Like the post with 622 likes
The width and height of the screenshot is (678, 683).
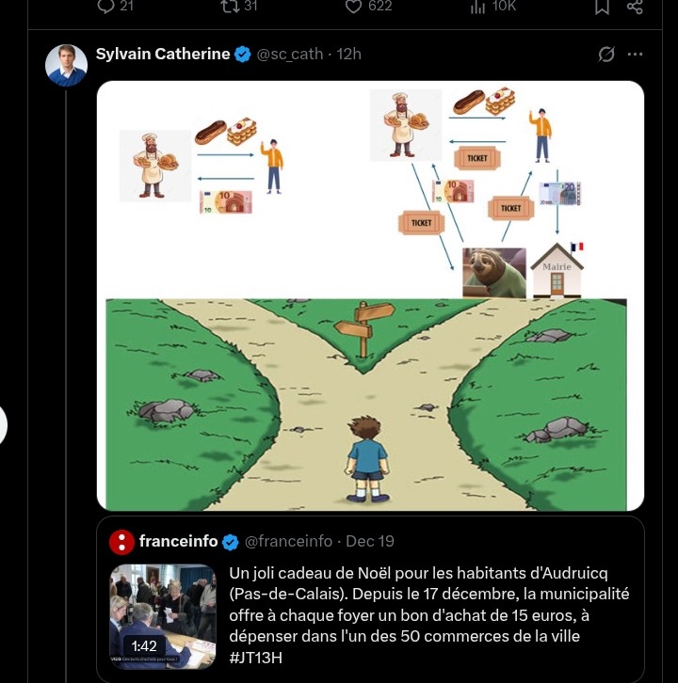pos(354,7)
